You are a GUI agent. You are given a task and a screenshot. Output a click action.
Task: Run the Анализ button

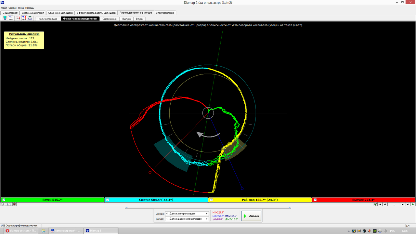pyautogui.click(x=251, y=216)
